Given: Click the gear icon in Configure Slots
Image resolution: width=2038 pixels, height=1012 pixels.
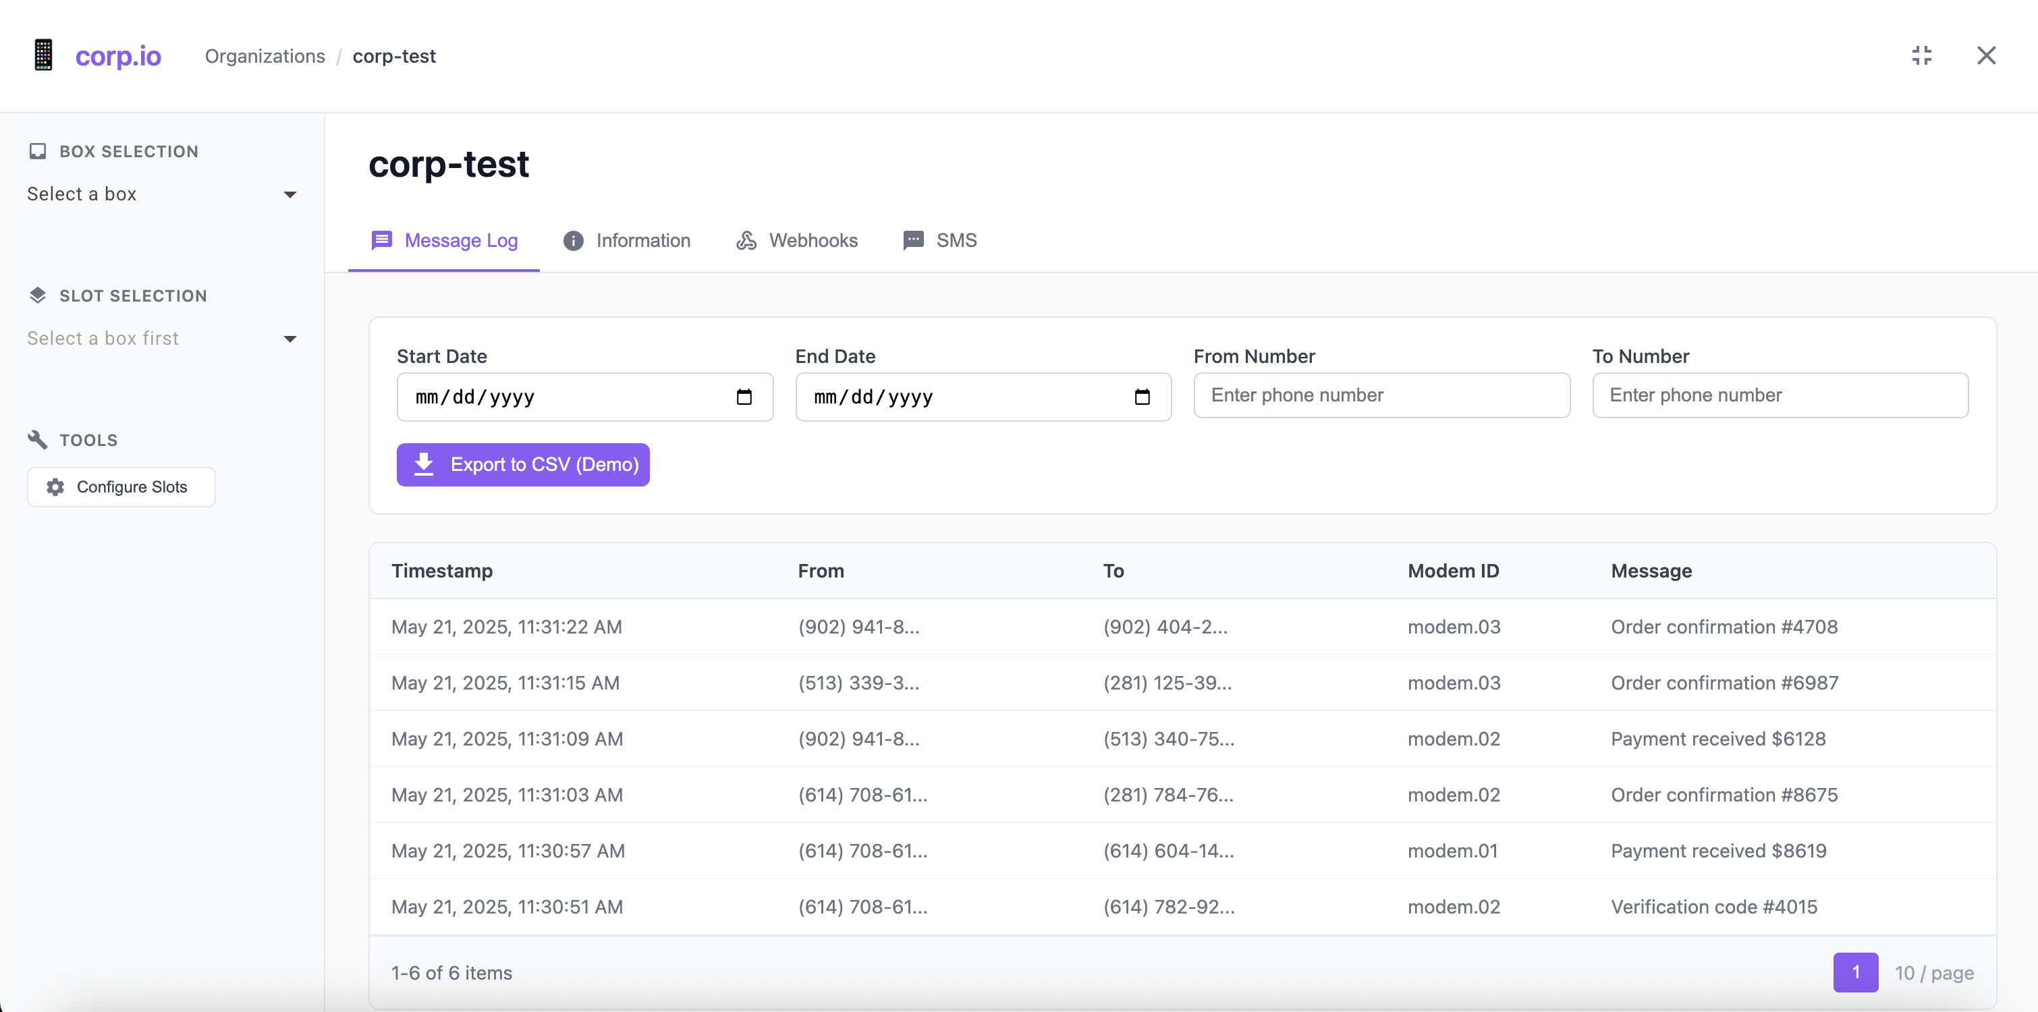Looking at the screenshot, I should (55, 486).
